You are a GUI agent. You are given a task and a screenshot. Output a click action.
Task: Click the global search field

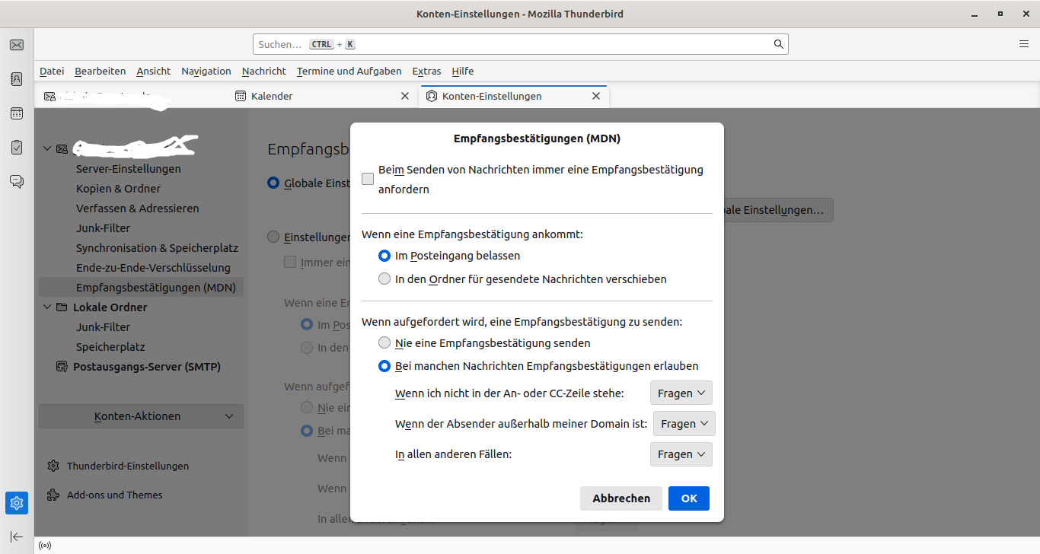pos(521,44)
